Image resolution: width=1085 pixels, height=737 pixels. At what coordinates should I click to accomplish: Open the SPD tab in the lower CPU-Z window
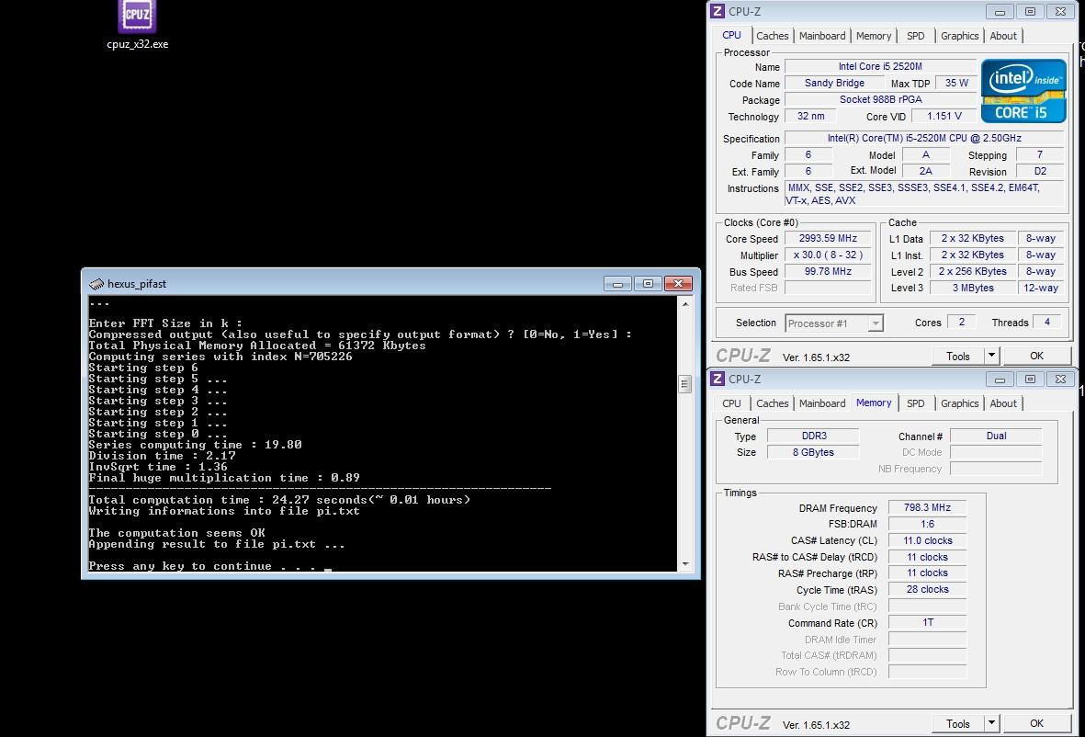pos(915,403)
